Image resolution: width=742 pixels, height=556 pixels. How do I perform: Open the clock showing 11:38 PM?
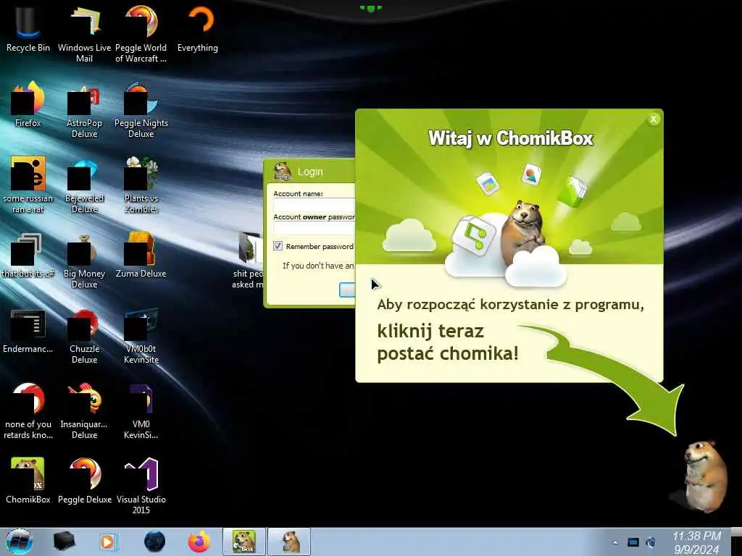tap(696, 542)
